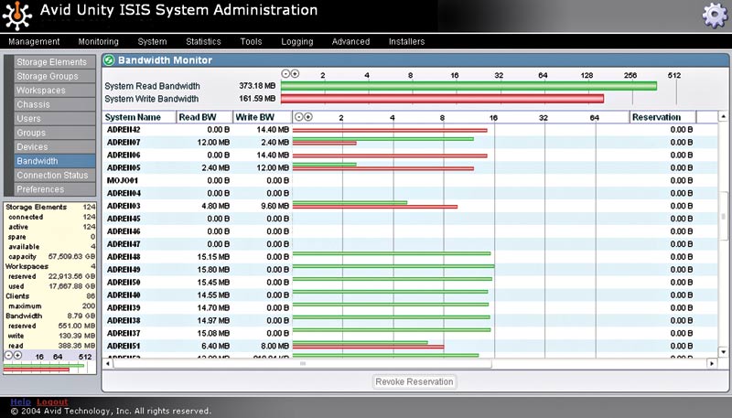This screenshot has width=732, height=418.
Task: Zoom out the client bandwidth table scale
Action: tap(299, 117)
